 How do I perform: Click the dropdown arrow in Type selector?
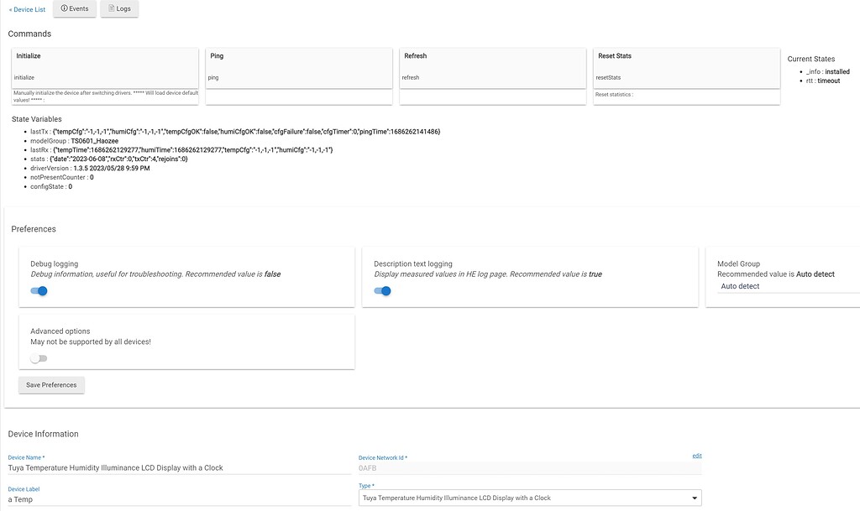(693, 498)
